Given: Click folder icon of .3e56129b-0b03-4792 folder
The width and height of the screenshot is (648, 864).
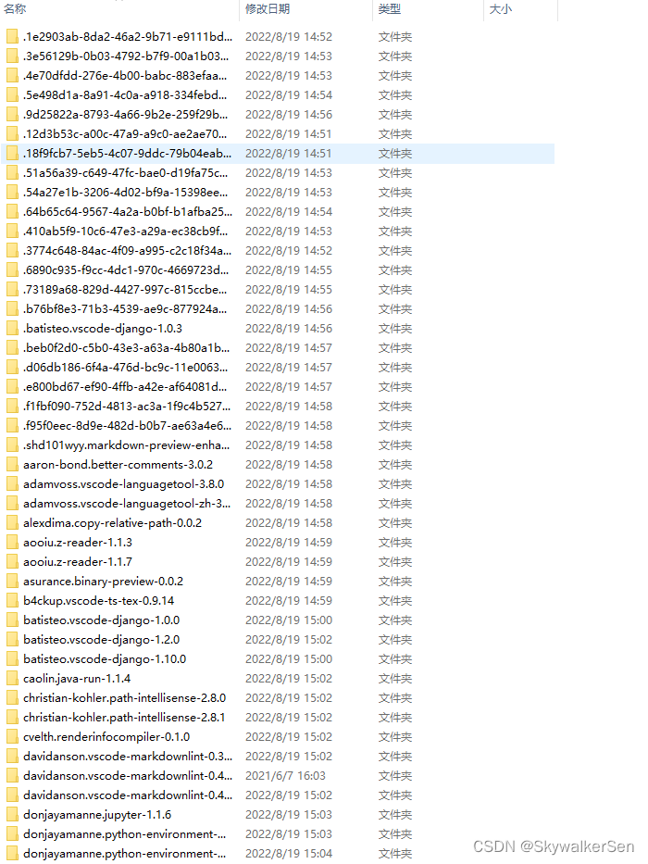Looking at the screenshot, I should tap(12, 56).
